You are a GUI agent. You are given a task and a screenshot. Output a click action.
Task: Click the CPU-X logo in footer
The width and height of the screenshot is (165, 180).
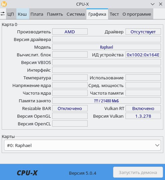pos(27,173)
